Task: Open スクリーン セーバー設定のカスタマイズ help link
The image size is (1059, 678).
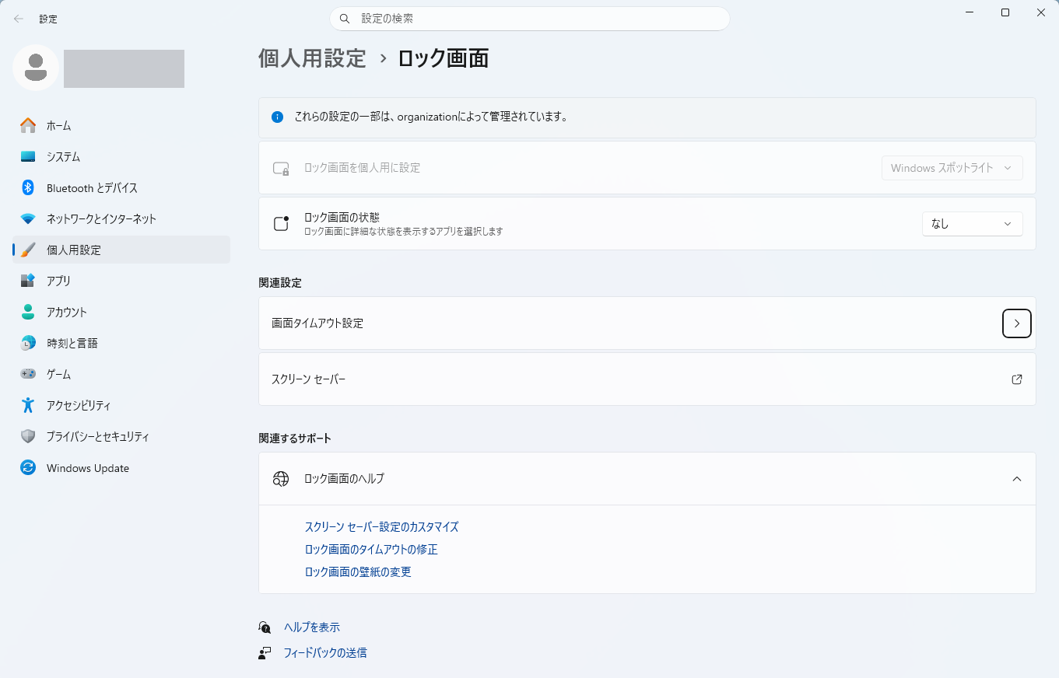Action: (x=382, y=527)
